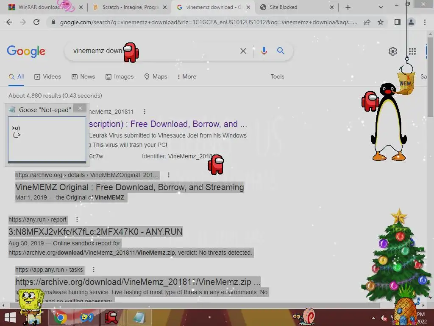Select the Images results filter
This screenshot has height=326, width=434.
[120, 76]
